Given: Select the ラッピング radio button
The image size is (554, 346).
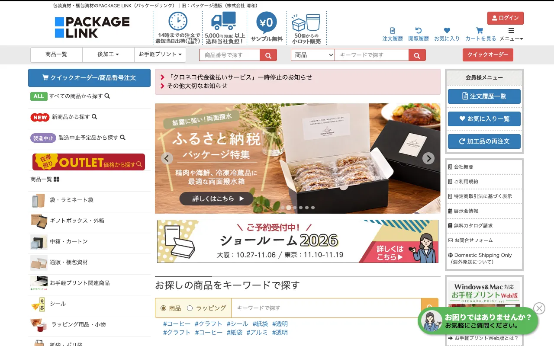Looking at the screenshot, I should point(190,308).
